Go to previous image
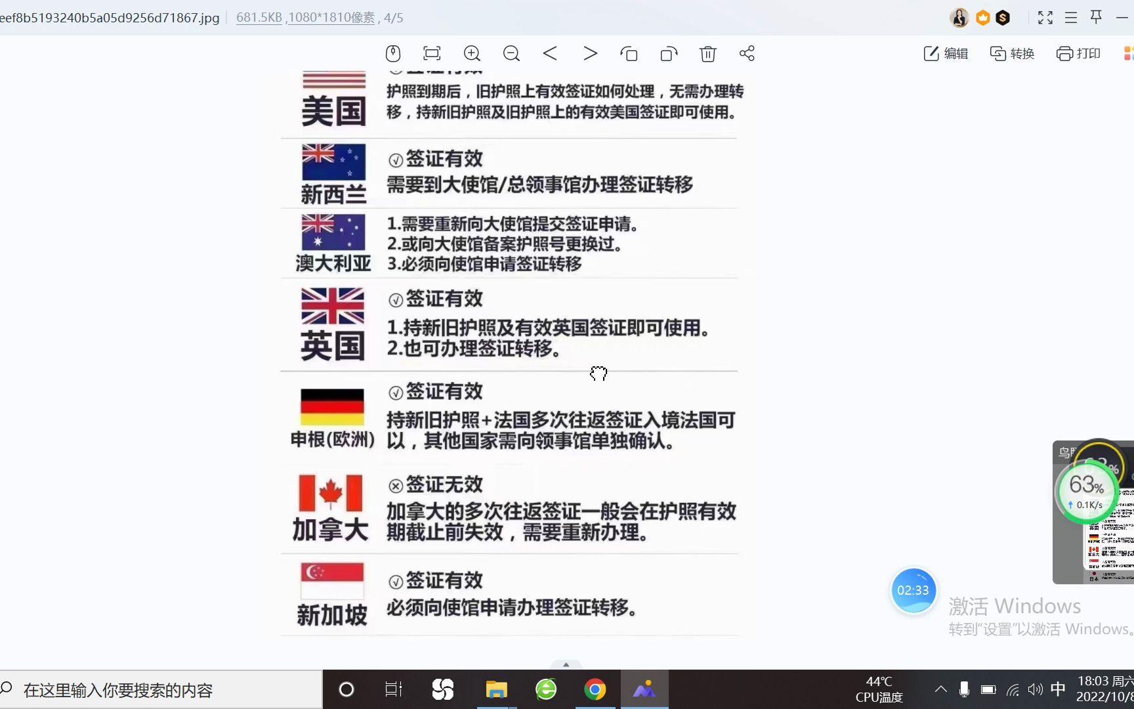1134x709 pixels. tap(550, 53)
